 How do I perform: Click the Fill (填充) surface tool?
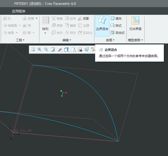pos(116,18)
